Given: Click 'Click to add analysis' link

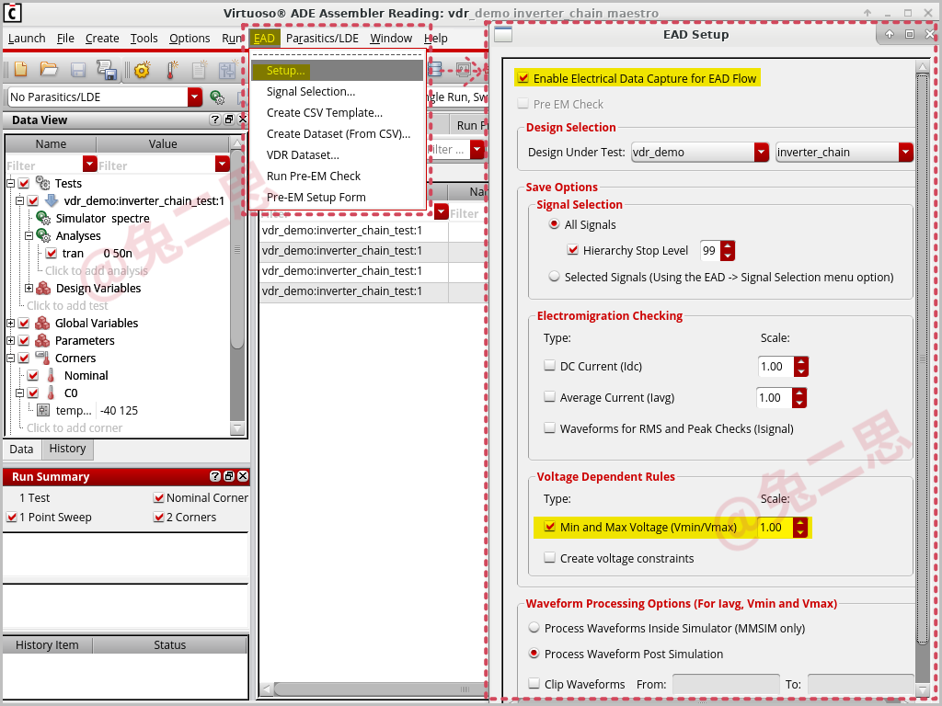Looking at the screenshot, I should pyautogui.click(x=96, y=271).
